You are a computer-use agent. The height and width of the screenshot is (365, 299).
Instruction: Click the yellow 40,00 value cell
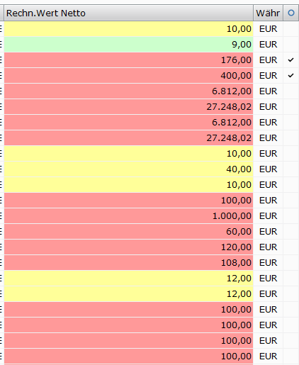[129, 169]
